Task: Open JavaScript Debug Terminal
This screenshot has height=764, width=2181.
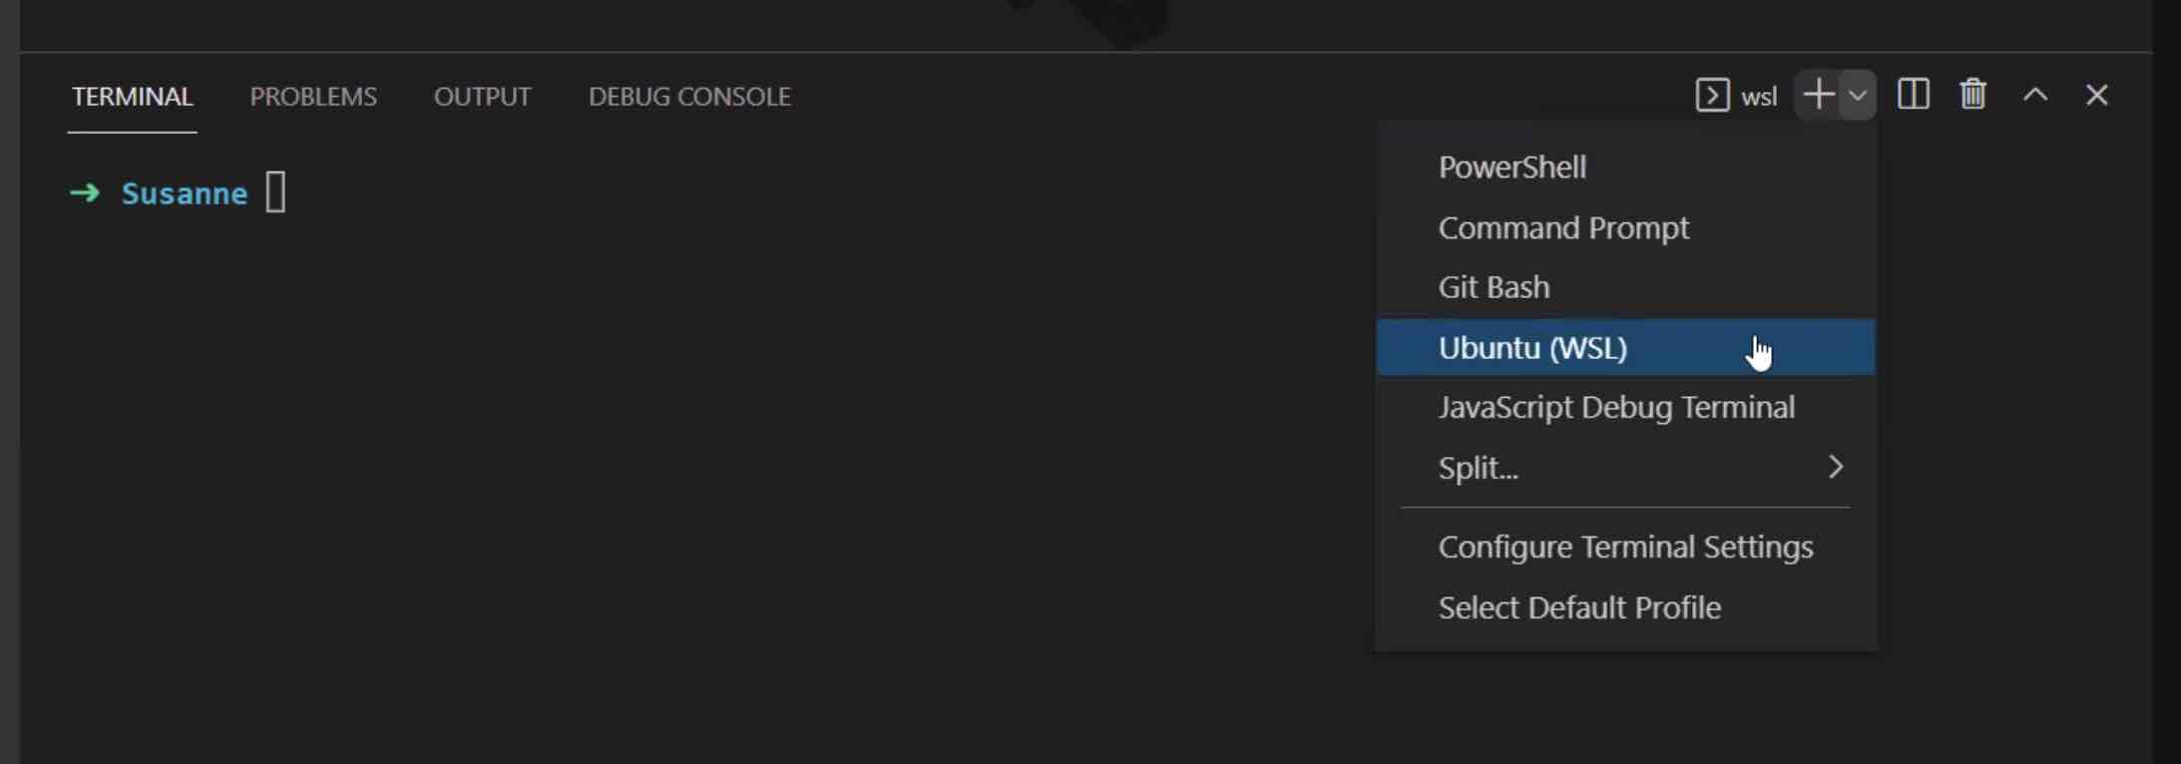Action: coord(1616,407)
